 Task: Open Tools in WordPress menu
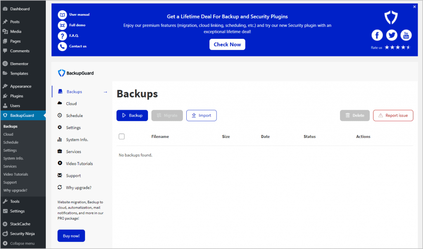(23, 201)
